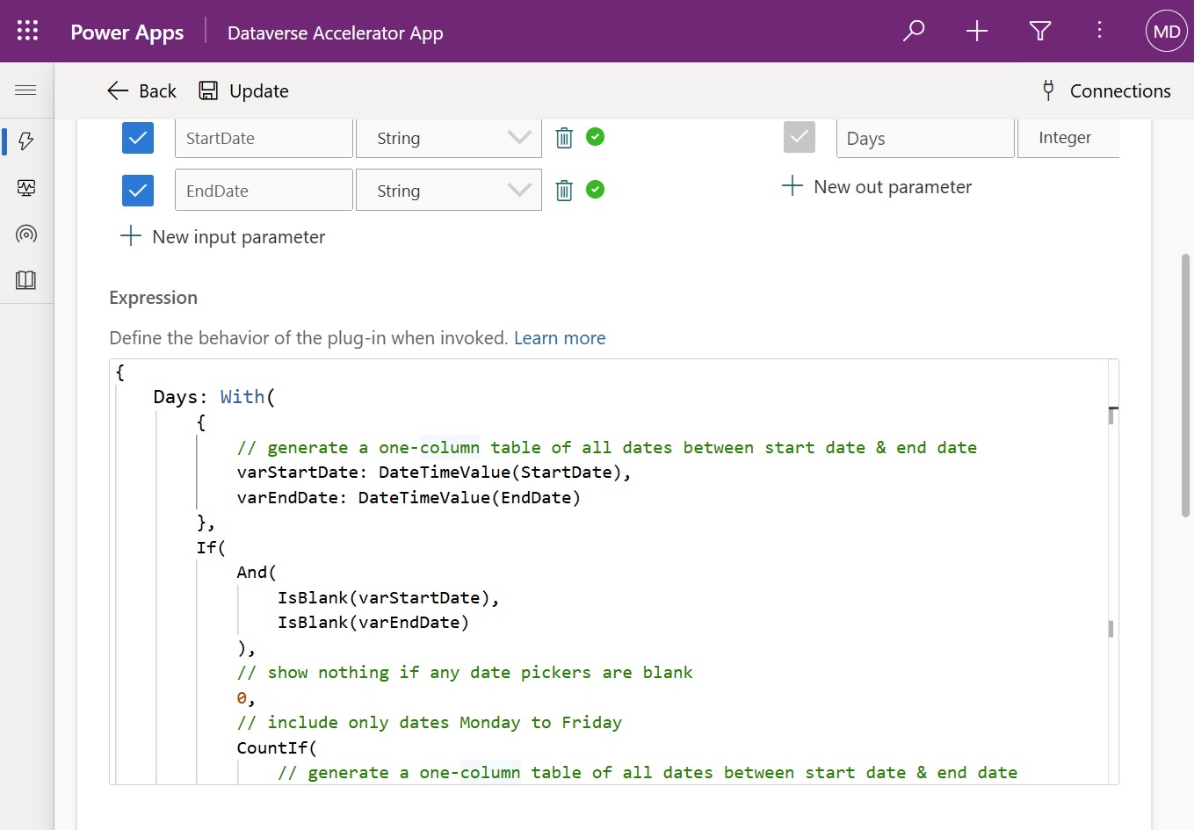This screenshot has width=1194, height=830.
Task: Open the more options ellipsis menu
Action: [x=1099, y=31]
